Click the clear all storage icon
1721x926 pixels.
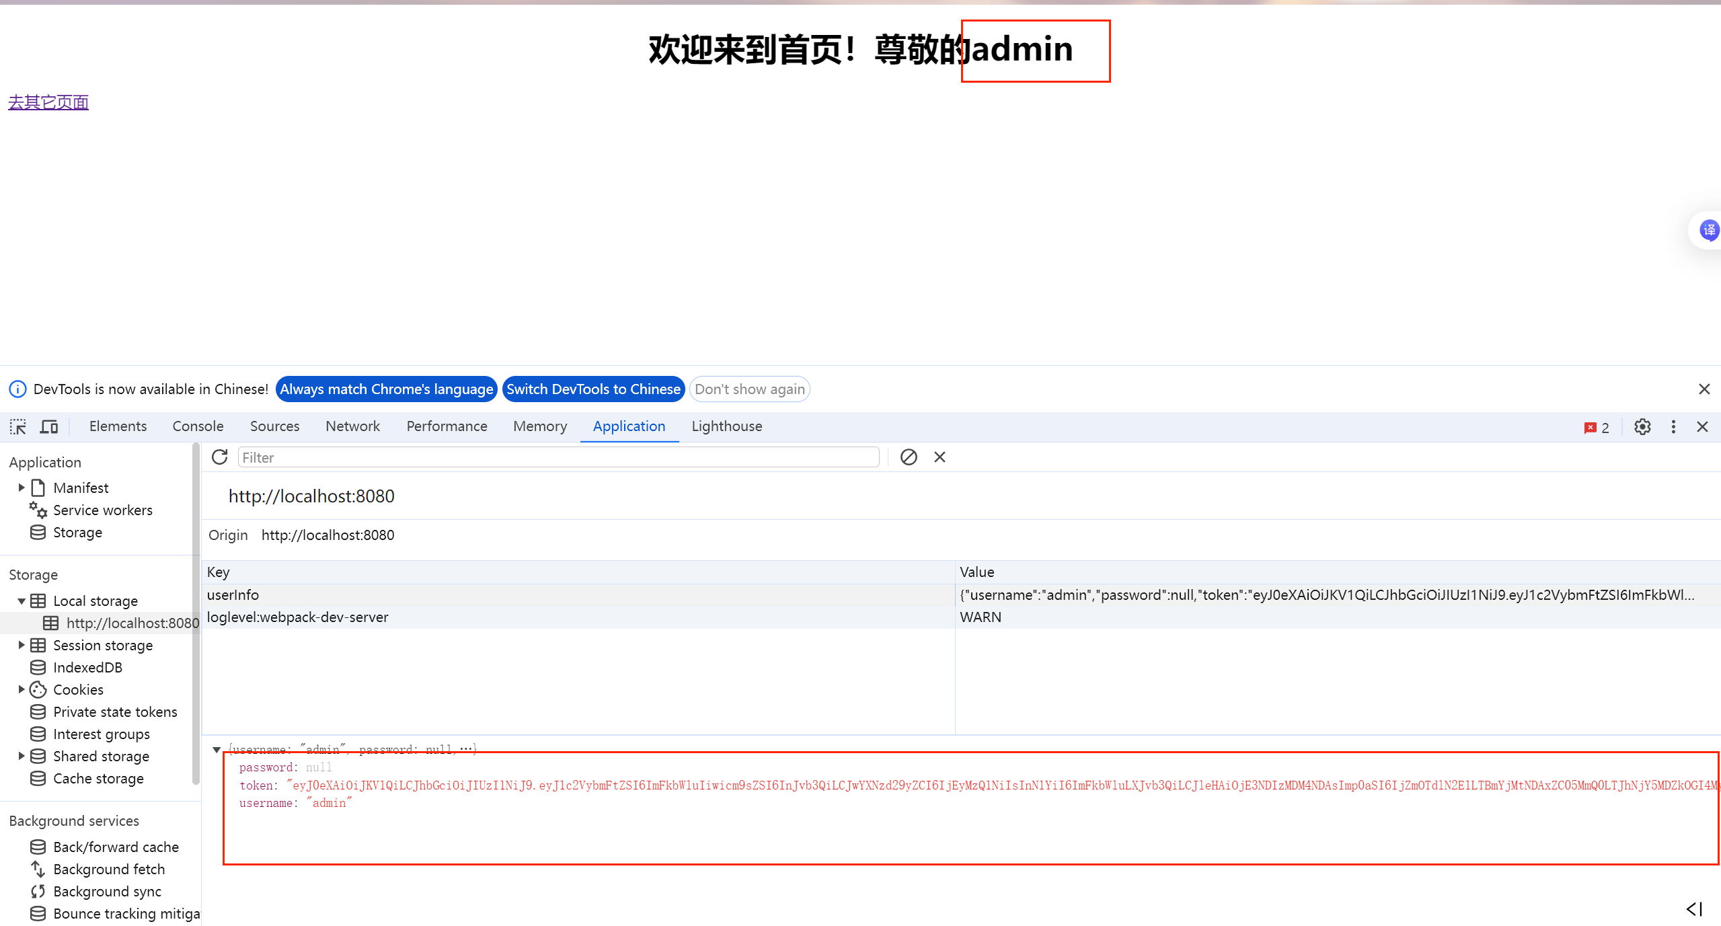pos(909,457)
